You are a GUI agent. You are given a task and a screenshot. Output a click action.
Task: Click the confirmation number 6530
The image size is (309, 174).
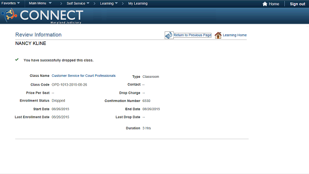(146, 101)
